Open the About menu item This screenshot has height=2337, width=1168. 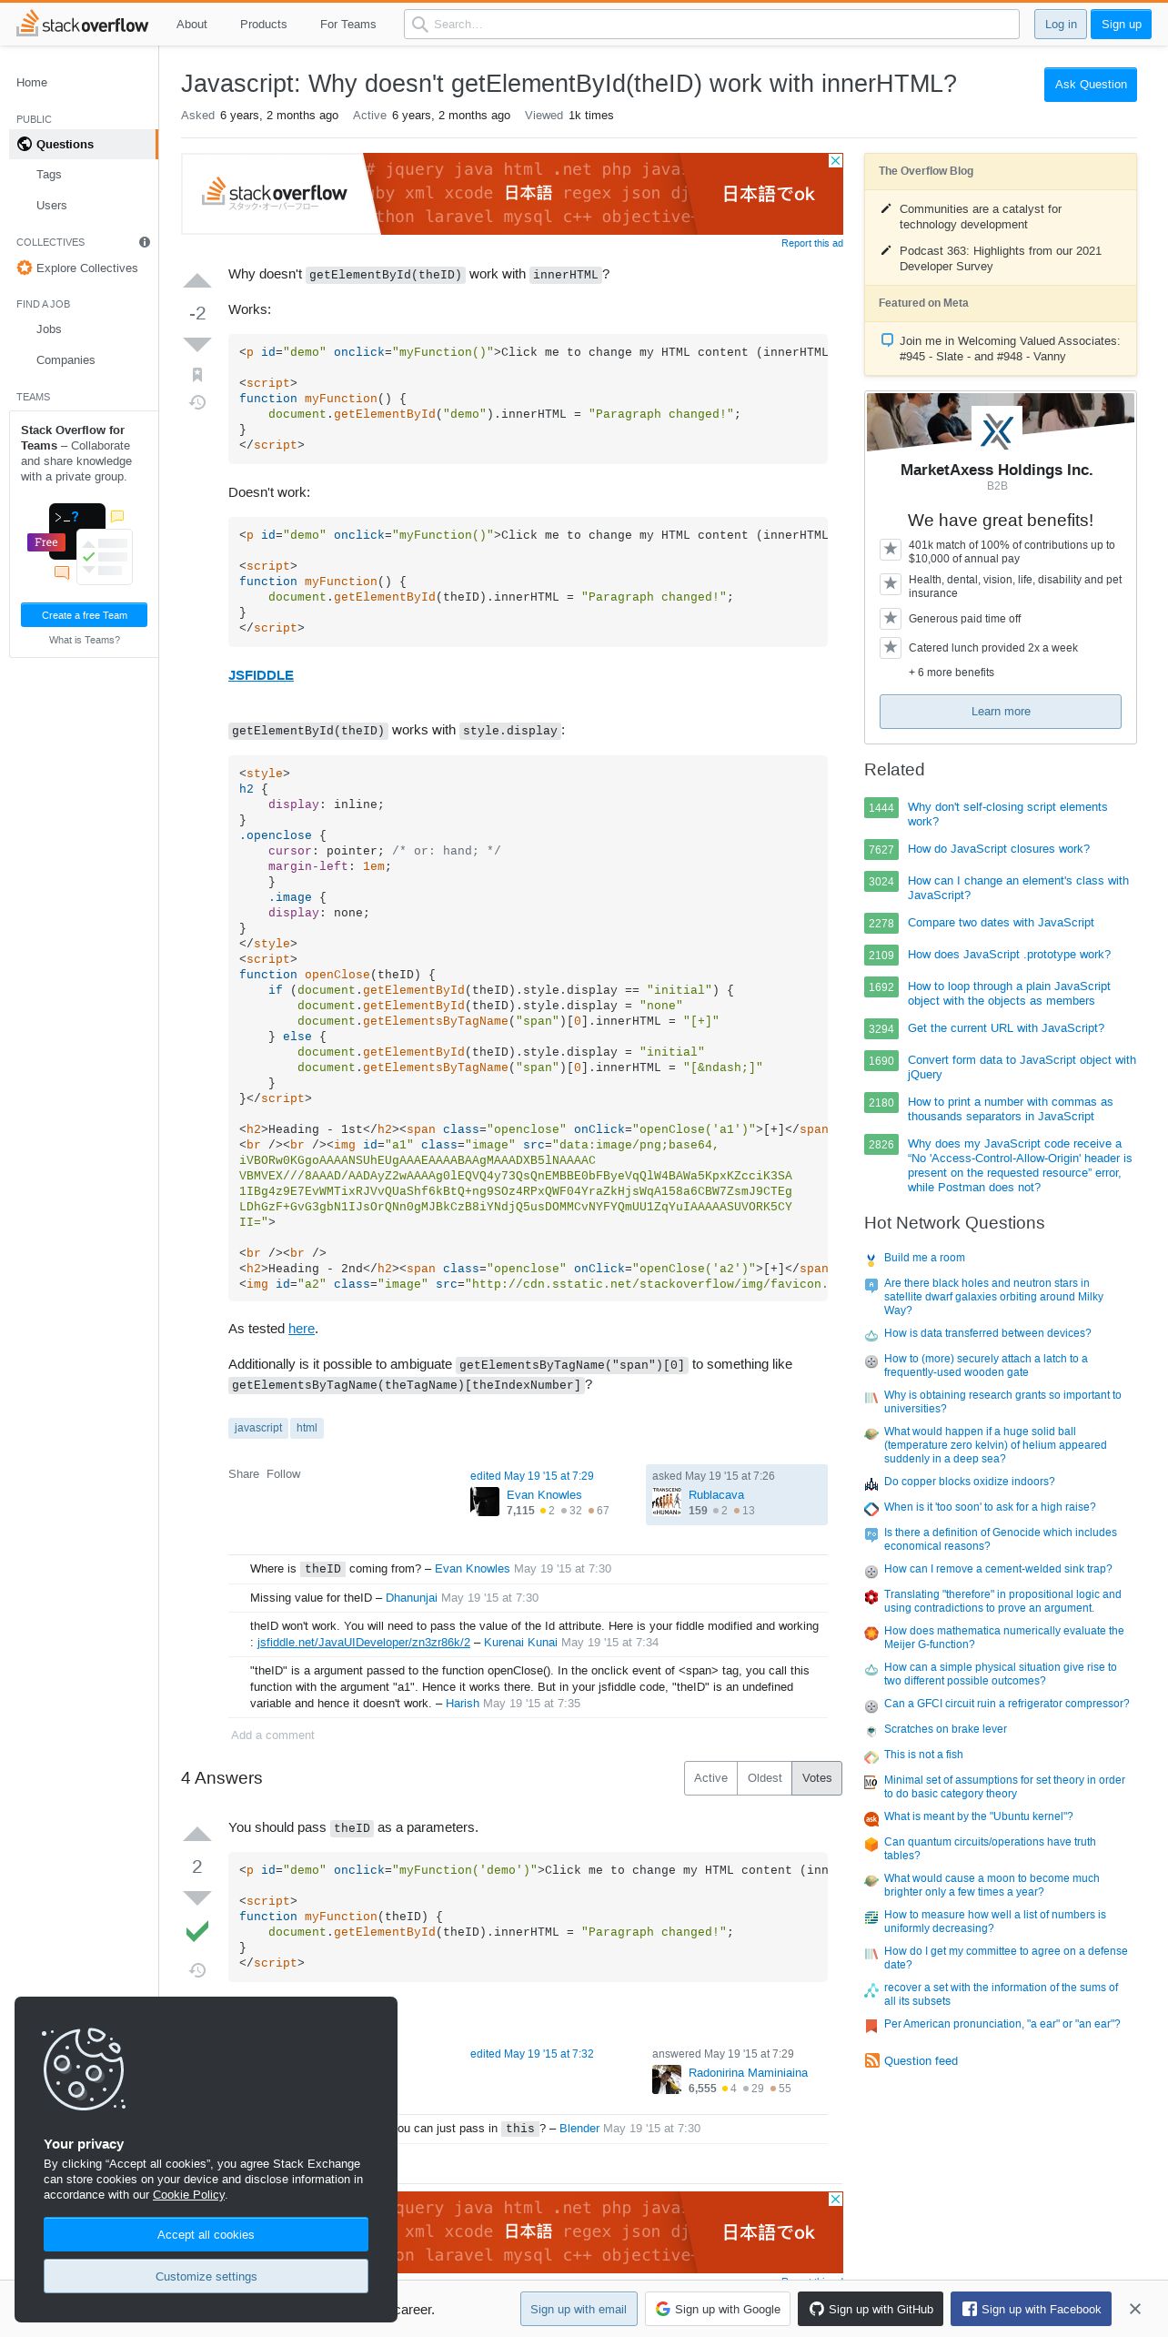tap(192, 25)
